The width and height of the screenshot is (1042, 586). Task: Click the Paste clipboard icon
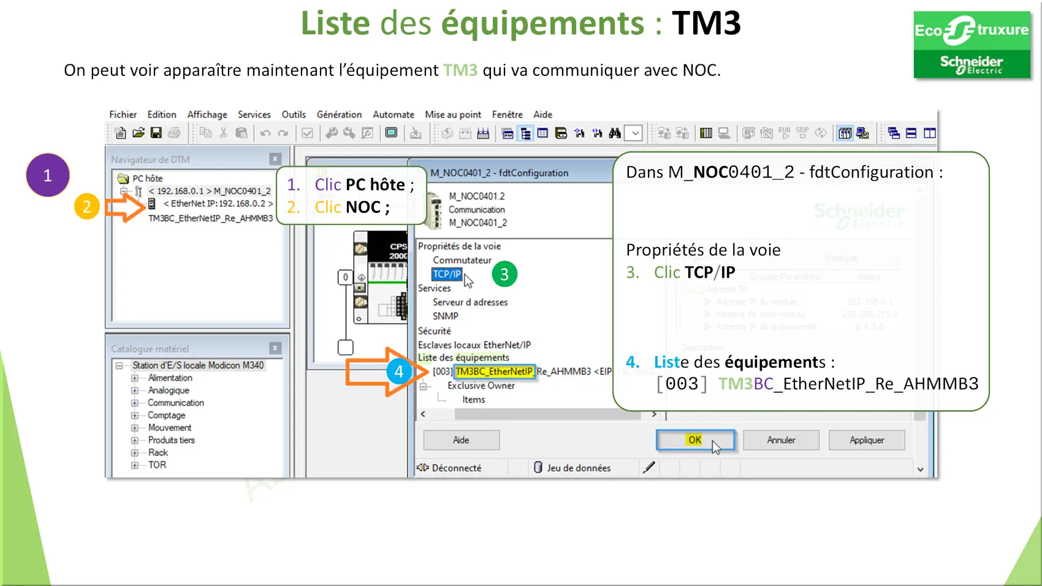pyautogui.click(x=241, y=133)
